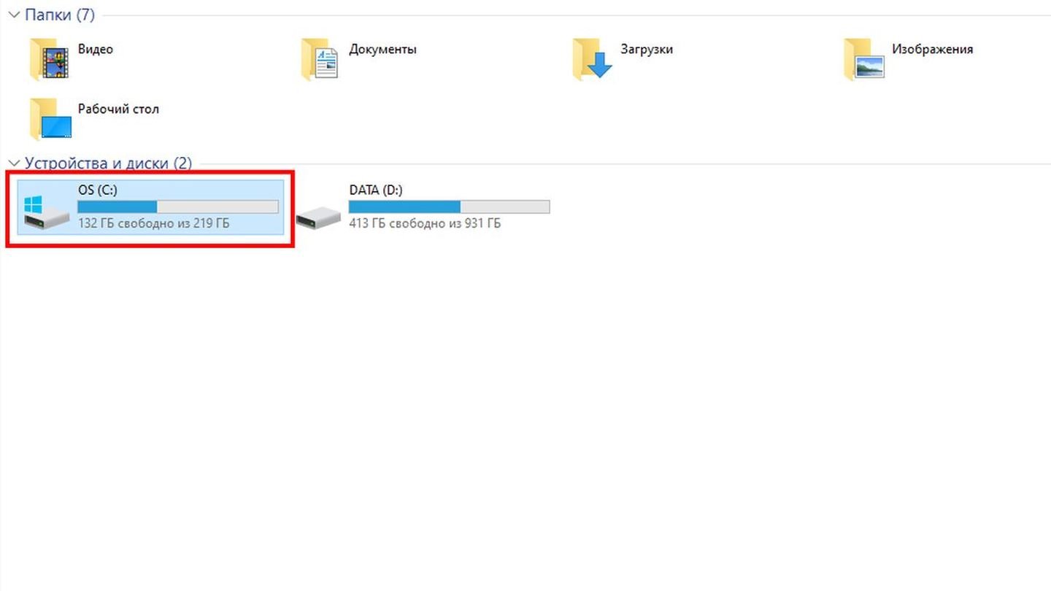Open the Загрузки folder icon
This screenshot has height=591, width=1051.
click(592, 60)
